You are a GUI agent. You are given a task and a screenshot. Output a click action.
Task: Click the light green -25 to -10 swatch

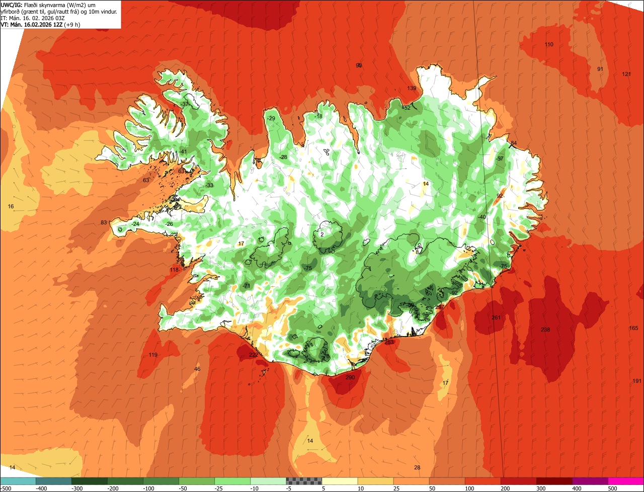[232, 481]
